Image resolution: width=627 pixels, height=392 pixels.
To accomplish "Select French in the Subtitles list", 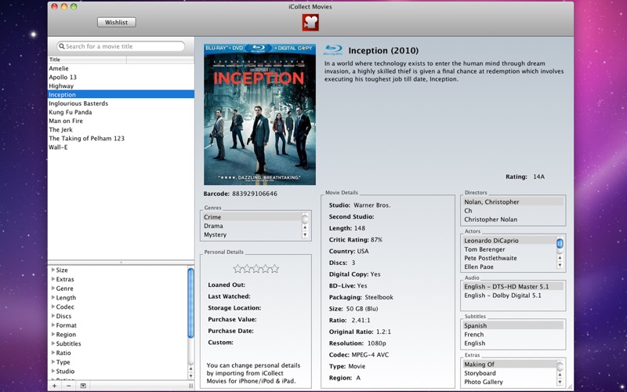I will click(x=513, y=335).
